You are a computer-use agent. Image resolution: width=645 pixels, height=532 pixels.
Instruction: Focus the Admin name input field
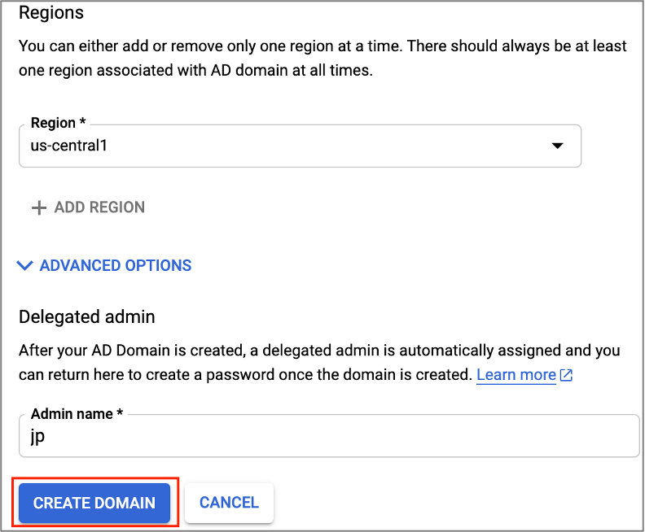coord(329,437)
